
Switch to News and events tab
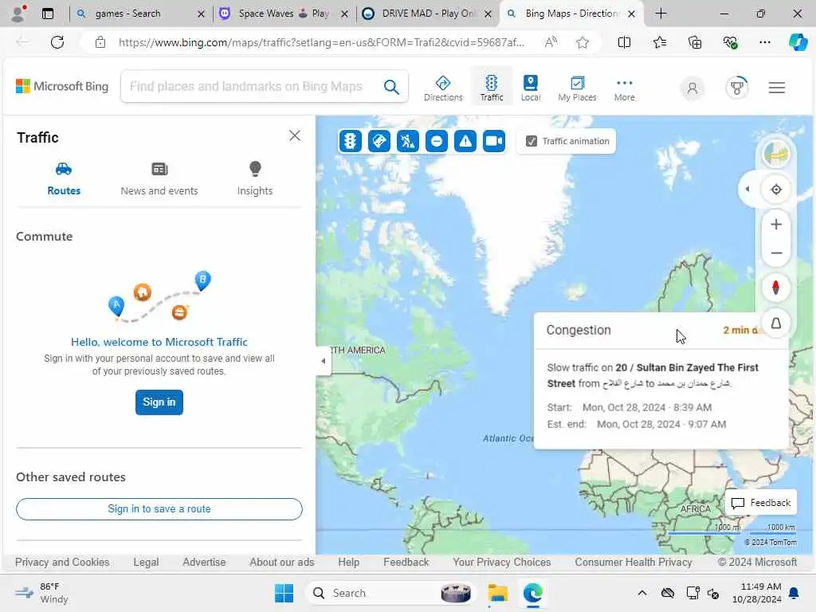point(159,179)
